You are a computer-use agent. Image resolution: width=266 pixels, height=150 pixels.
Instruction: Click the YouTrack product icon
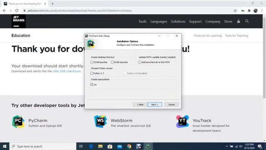[x=182, y=122]
